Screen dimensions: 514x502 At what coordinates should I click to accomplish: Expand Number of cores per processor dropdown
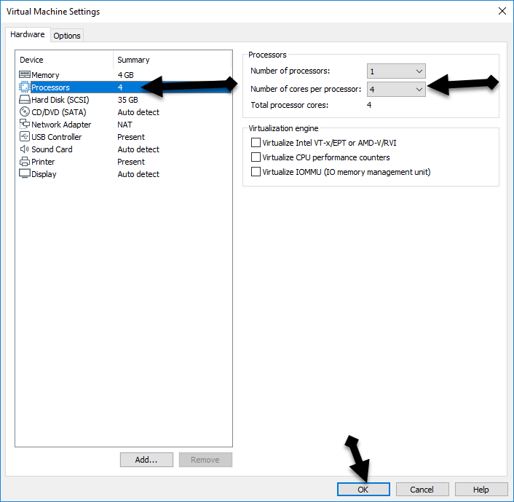click(396, 89)
